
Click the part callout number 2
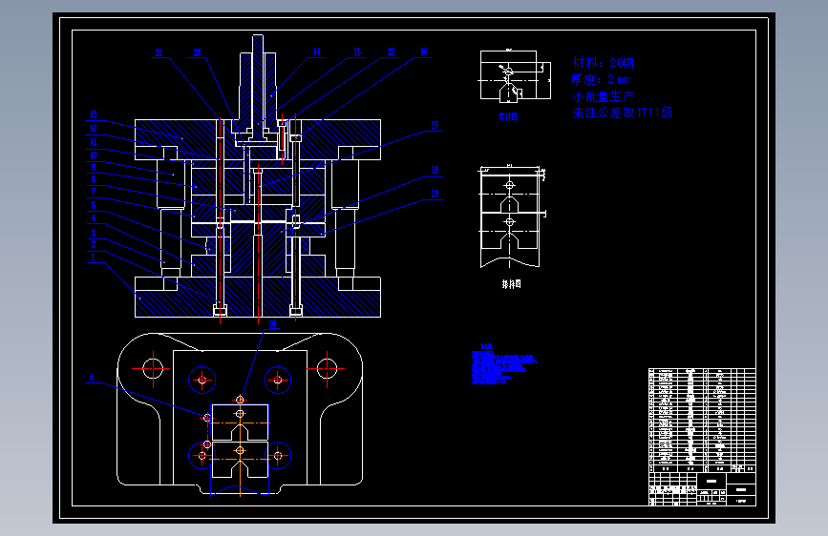pos(94,244)
